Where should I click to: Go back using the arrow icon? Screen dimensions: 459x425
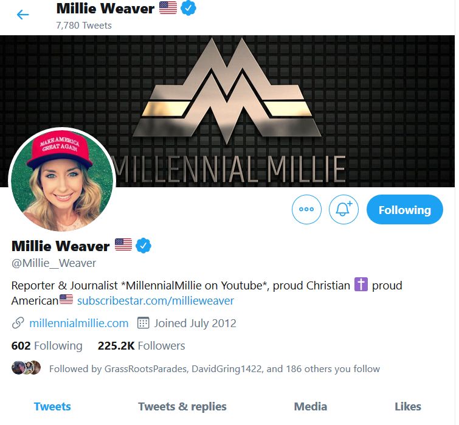coord(23,15)
